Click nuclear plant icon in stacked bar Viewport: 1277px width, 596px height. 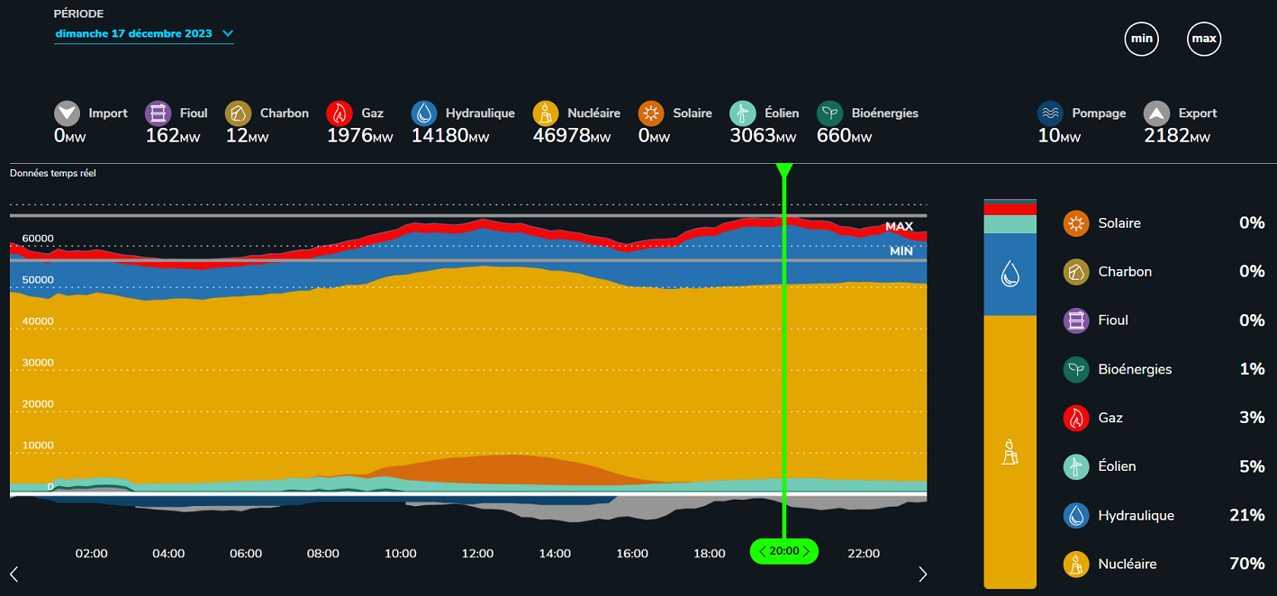pyautogui.click(x=1010, y=452)
